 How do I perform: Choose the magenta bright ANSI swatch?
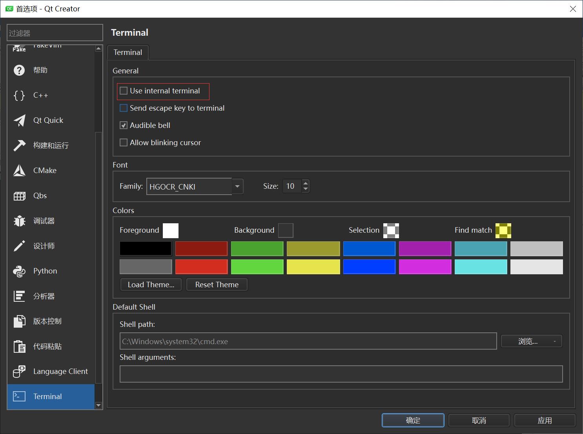click(x=425, y=267)
